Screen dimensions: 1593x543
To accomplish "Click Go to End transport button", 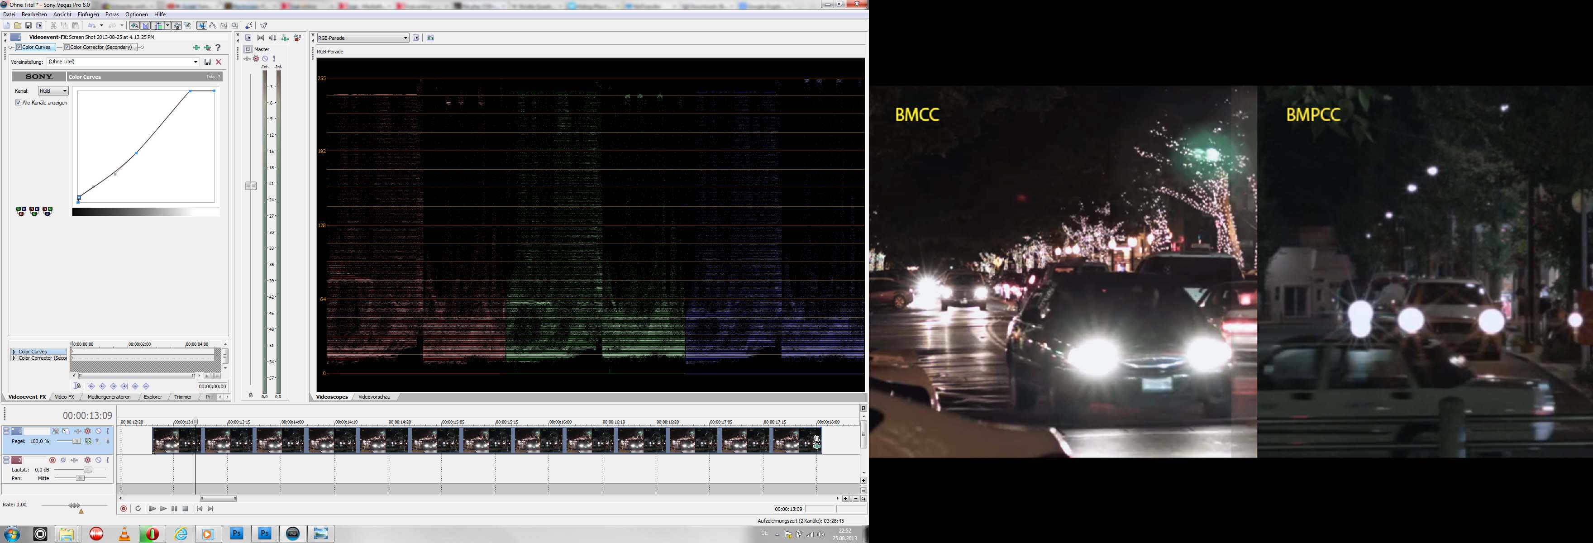I will 210,508.
